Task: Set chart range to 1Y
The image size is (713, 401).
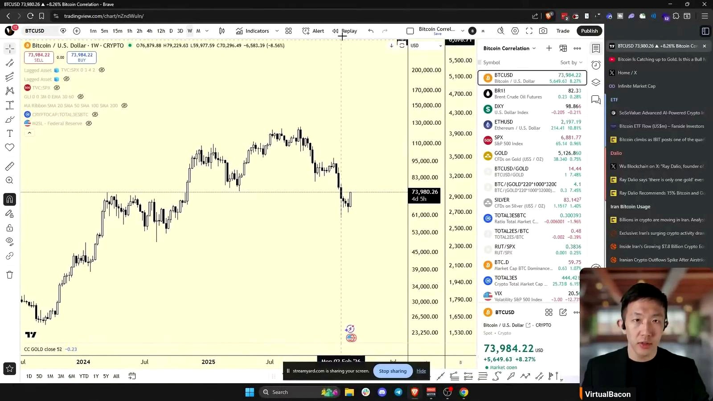Action: click(x=96, y=376)
